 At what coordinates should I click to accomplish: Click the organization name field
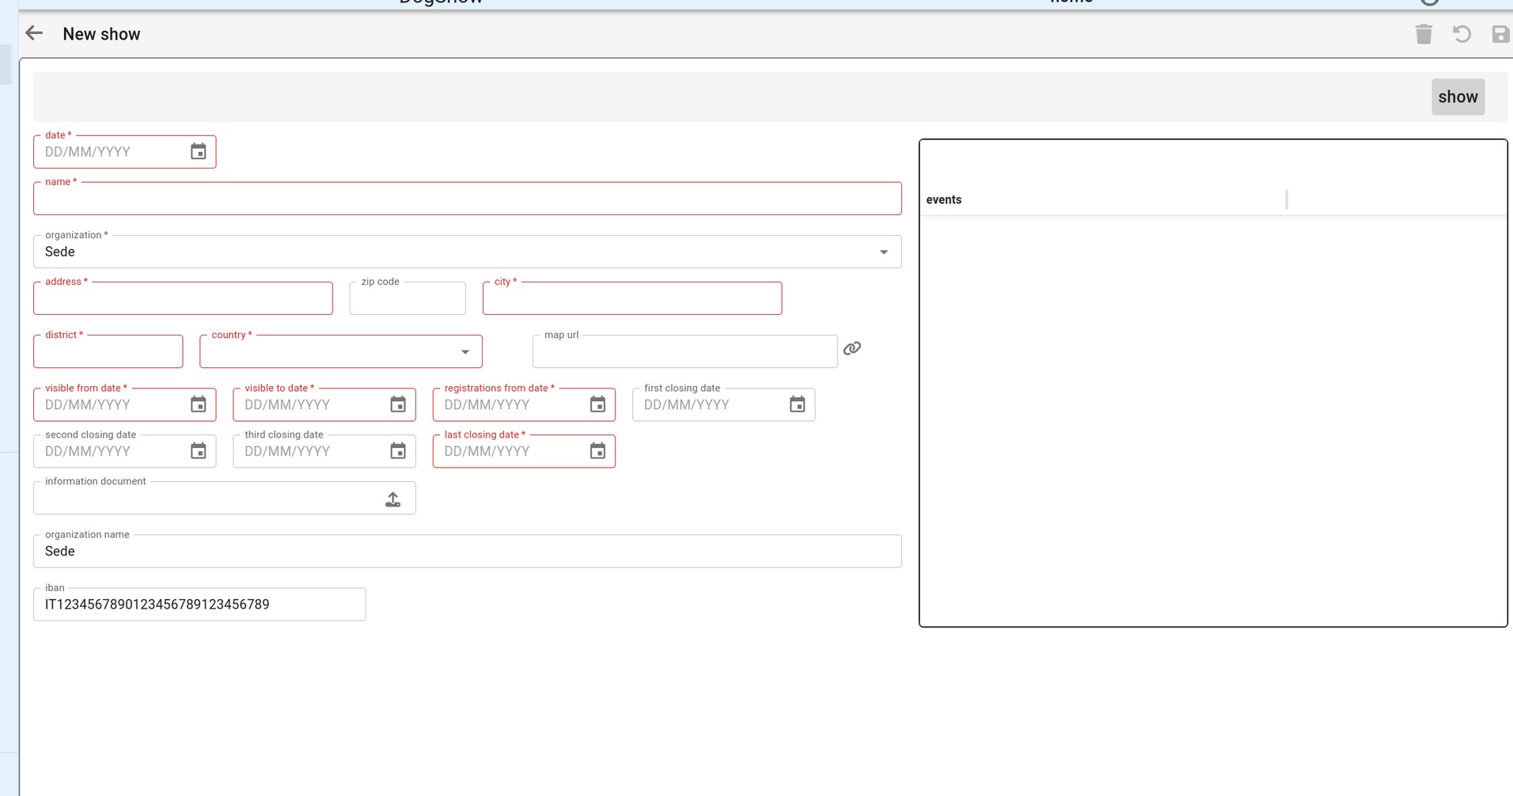click(x=467, y=552)
